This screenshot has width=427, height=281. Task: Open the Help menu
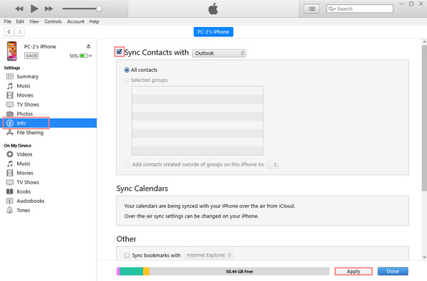tap(94, 21)
